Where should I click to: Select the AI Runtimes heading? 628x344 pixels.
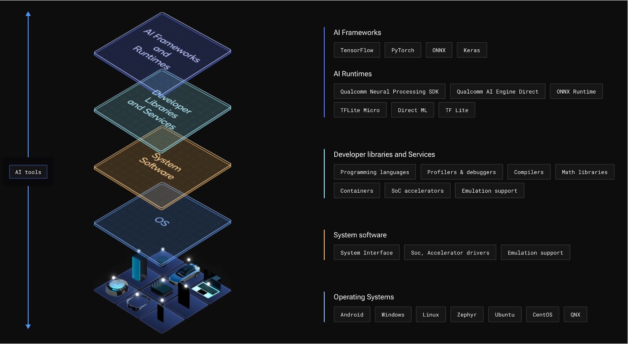click(353, 74)
